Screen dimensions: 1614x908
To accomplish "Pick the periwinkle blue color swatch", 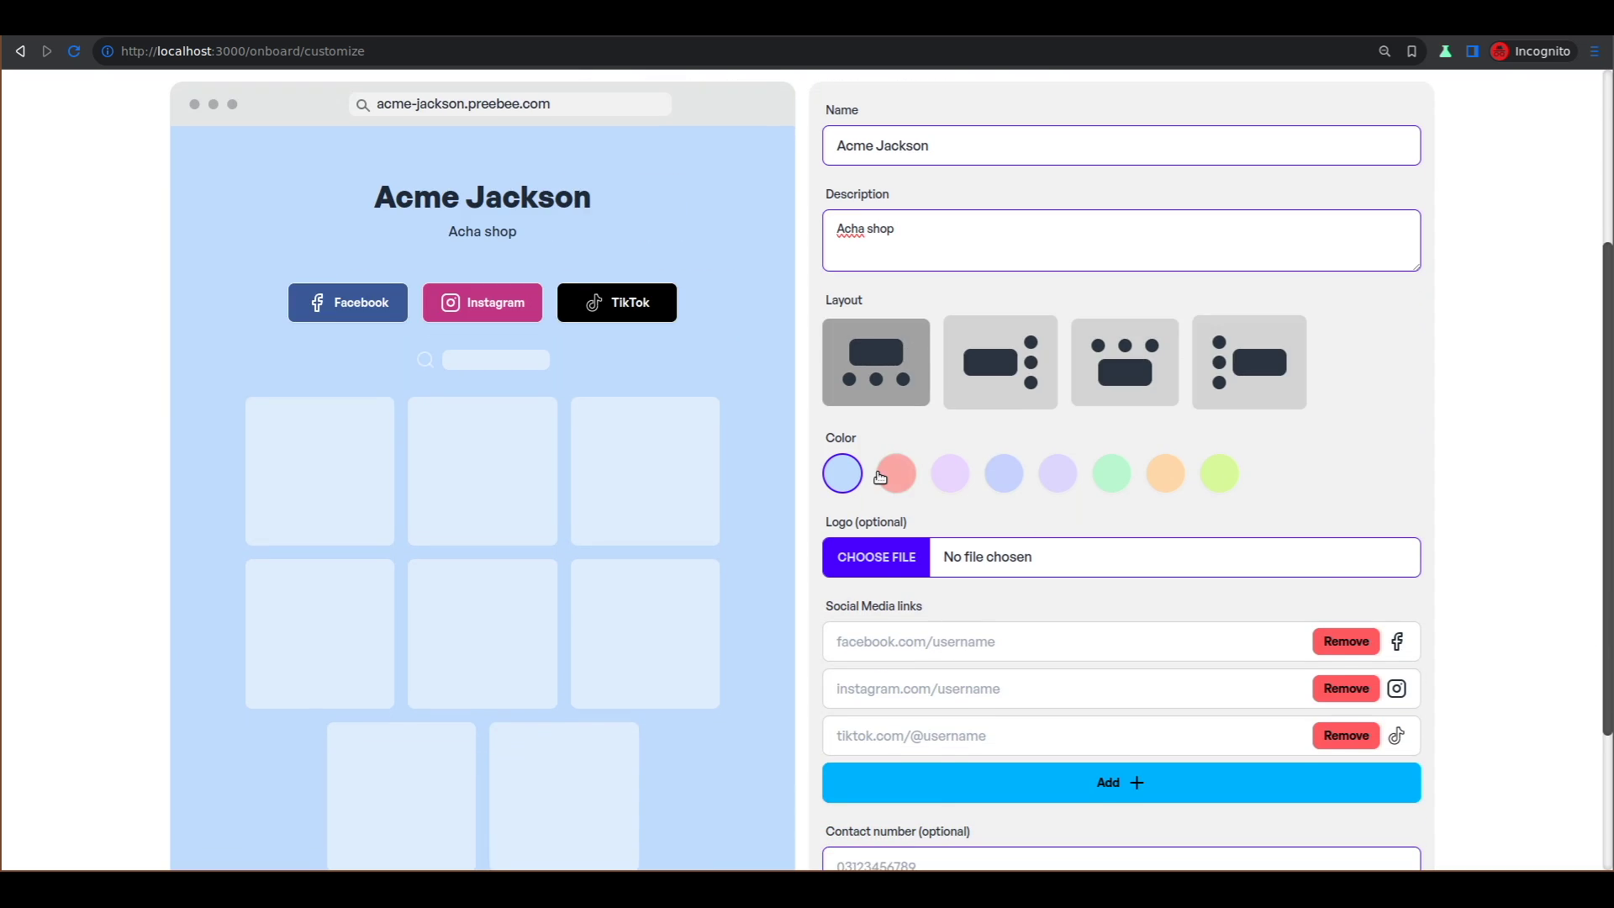I will pos(1004,473).
